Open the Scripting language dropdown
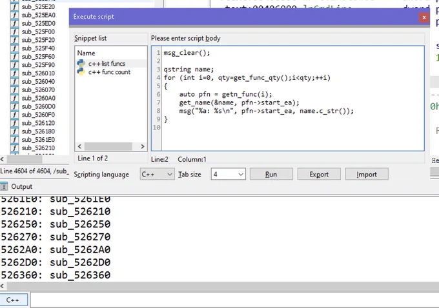The width and height of the screenshot is (439, 308). [x=157, y=174]
